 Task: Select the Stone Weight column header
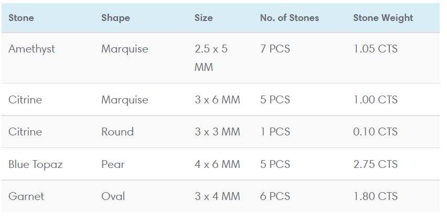(383, 18)
